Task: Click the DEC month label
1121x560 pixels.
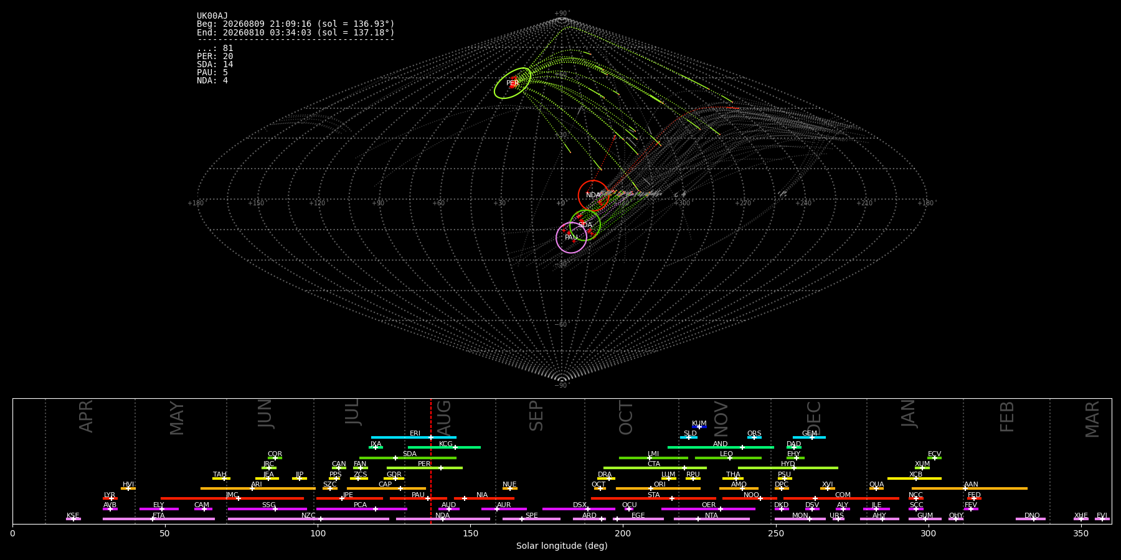Action: (814, 418)
